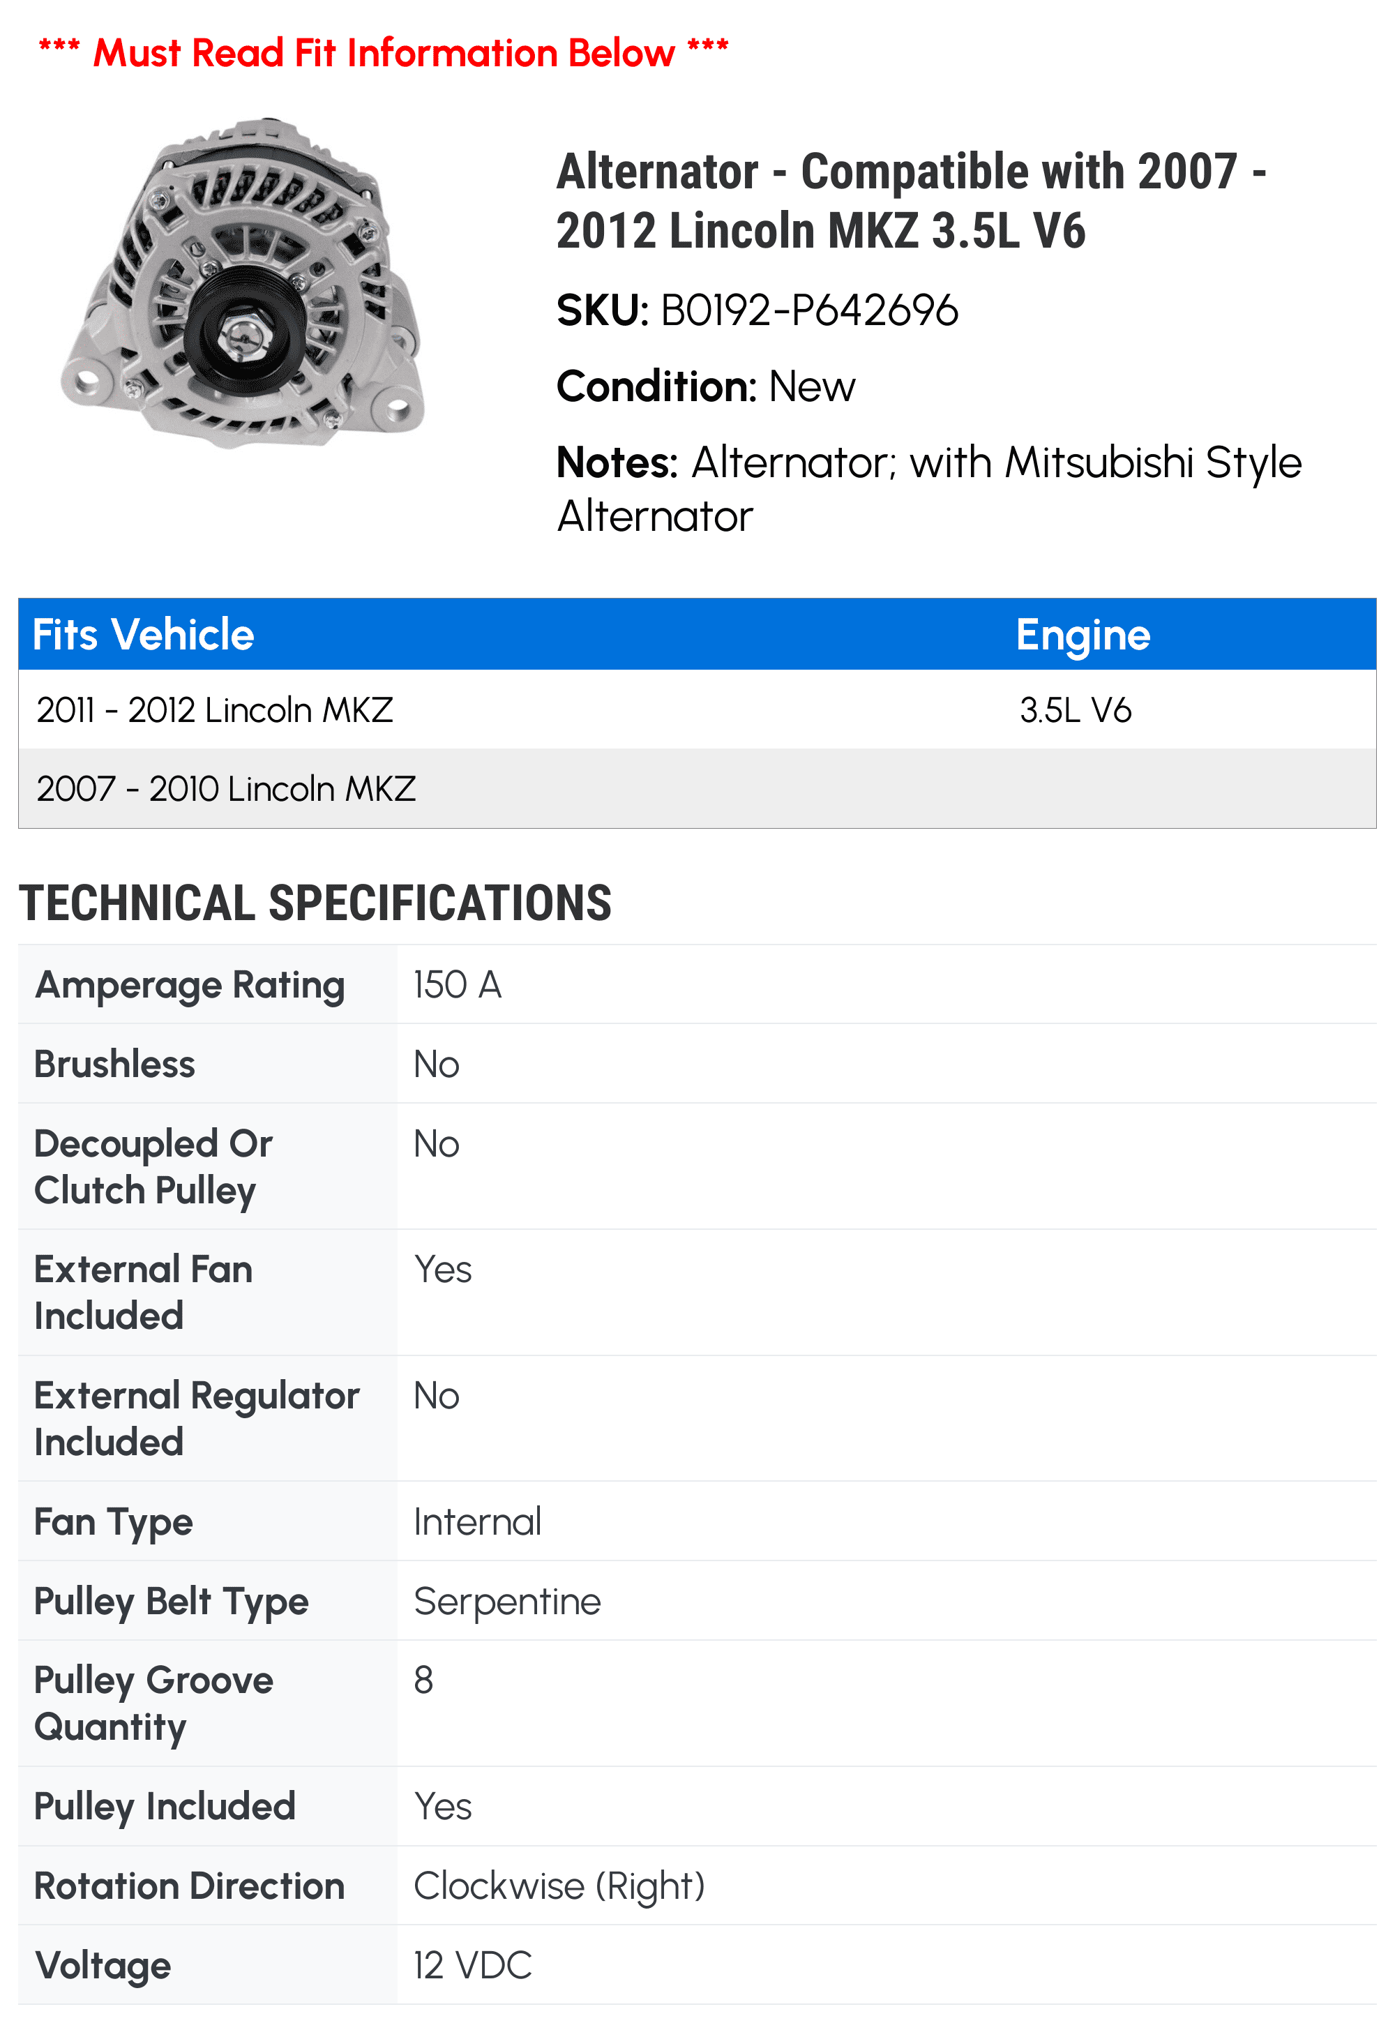Click the Mitsubishi Style Alternator notes text
The height and width of the screenshot is (2023, 1395).
click(928, 489)
